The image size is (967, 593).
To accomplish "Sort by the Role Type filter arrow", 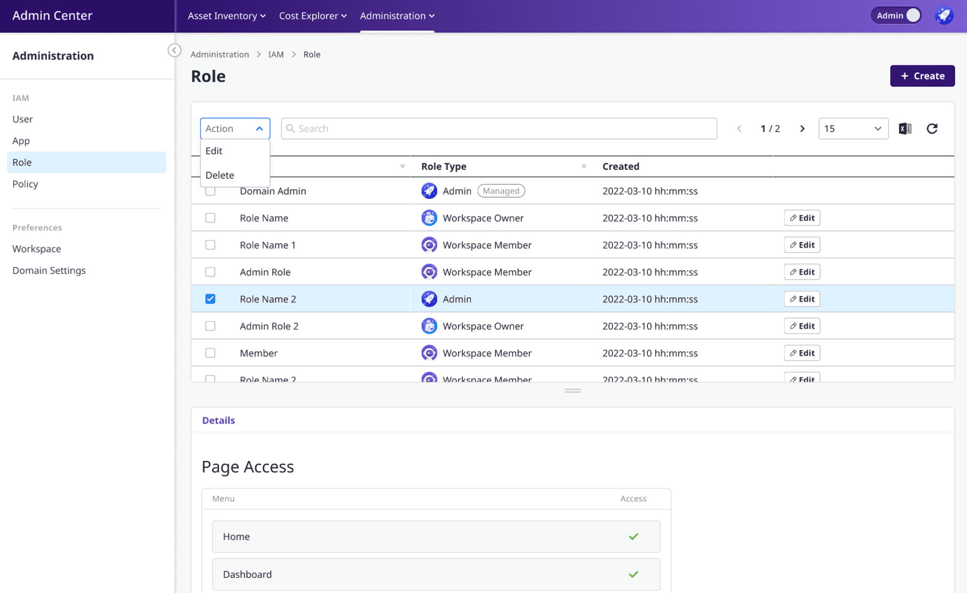I will pos(584,166).
